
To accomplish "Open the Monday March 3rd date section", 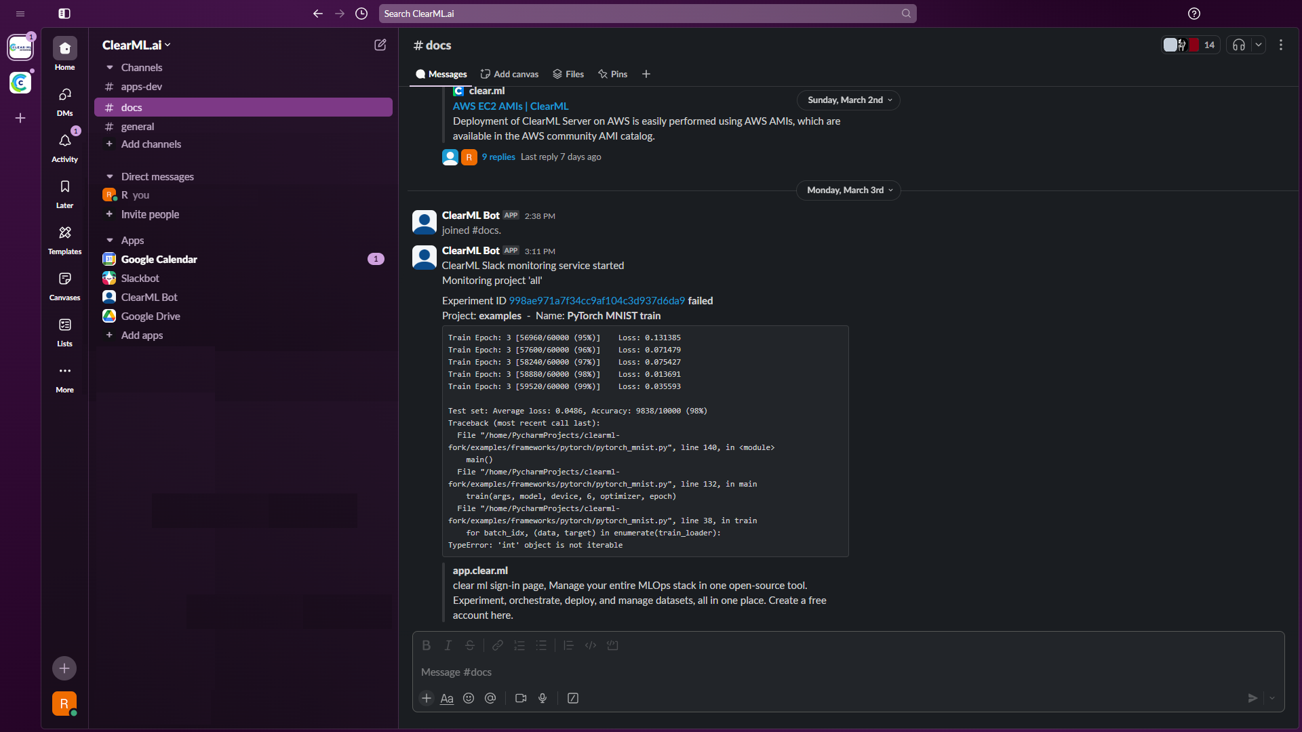I will [x=848, y=190].
